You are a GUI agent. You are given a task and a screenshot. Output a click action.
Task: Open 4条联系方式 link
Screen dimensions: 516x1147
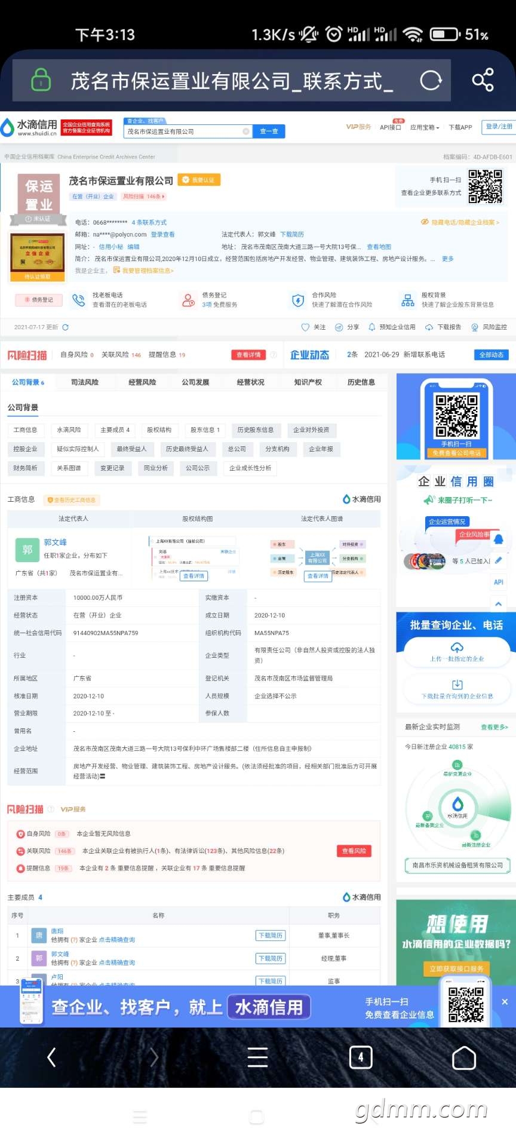point(149,222)
